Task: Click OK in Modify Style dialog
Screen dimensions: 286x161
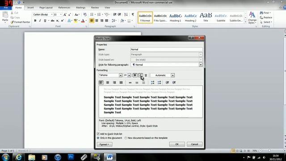Action: tap(177, 144)
